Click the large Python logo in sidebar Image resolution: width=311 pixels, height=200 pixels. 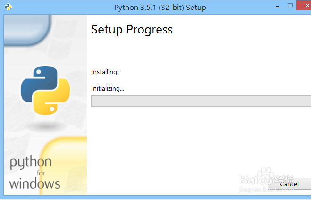click(45, 91)
